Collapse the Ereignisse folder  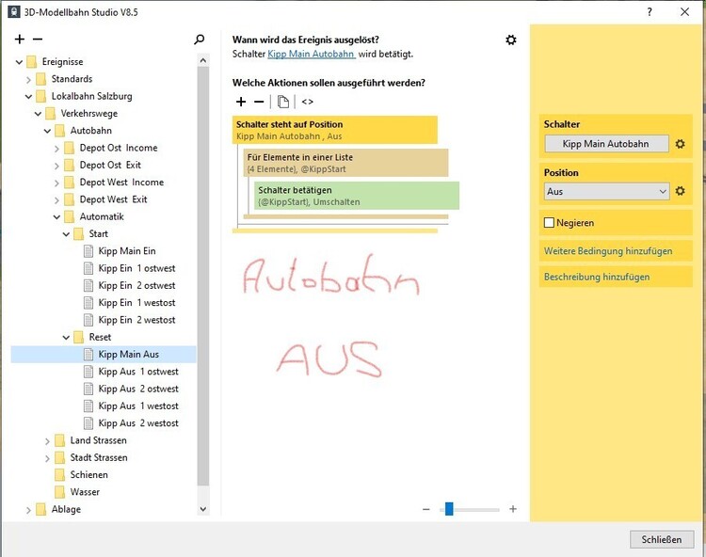point(19,62)
